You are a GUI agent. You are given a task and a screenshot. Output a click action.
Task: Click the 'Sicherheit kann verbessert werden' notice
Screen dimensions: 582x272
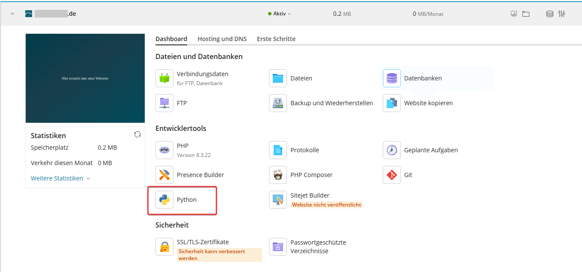(219, 255)
